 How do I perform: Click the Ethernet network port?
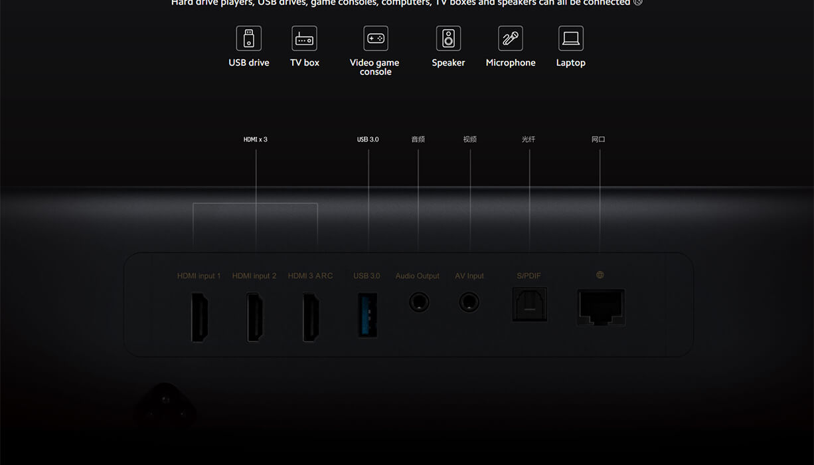(x=601, y=307)
